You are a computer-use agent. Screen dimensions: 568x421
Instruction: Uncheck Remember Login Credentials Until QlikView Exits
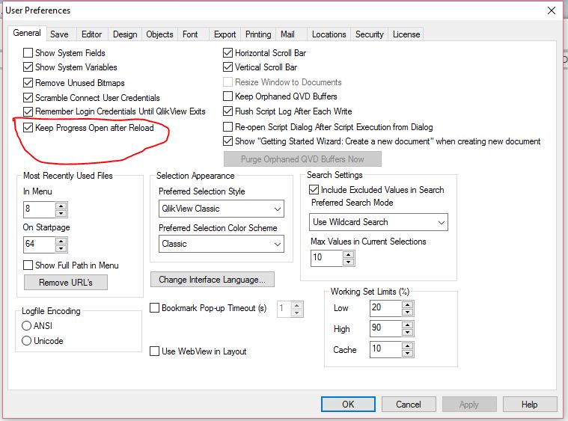click(x=28, y=111)
